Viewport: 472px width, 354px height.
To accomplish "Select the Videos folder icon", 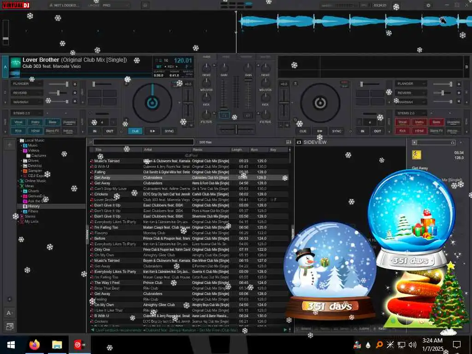I will [25, 151].
